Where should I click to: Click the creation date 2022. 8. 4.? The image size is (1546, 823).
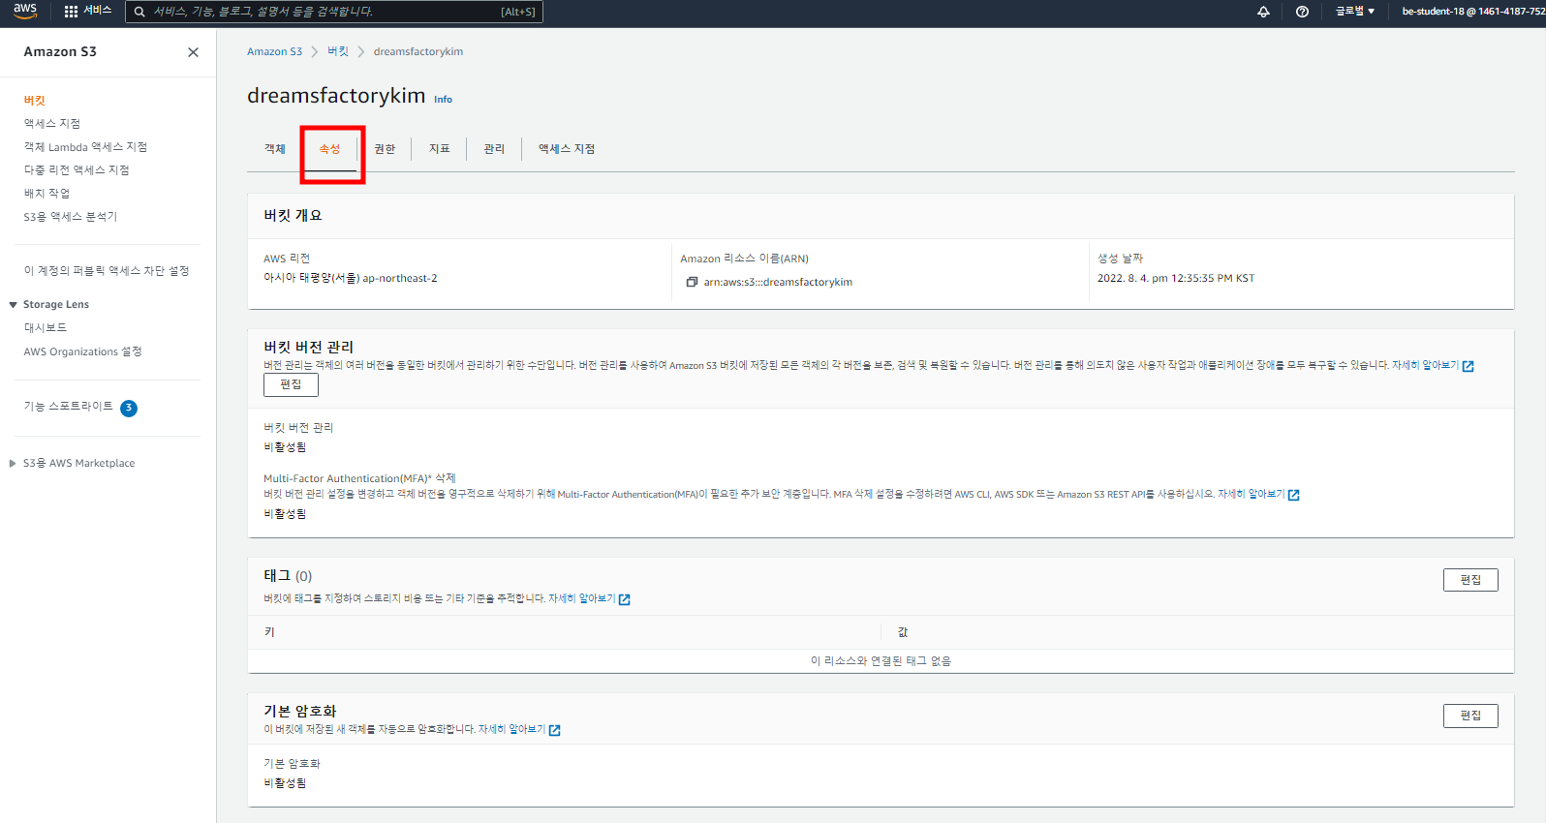click(1176, 279)
